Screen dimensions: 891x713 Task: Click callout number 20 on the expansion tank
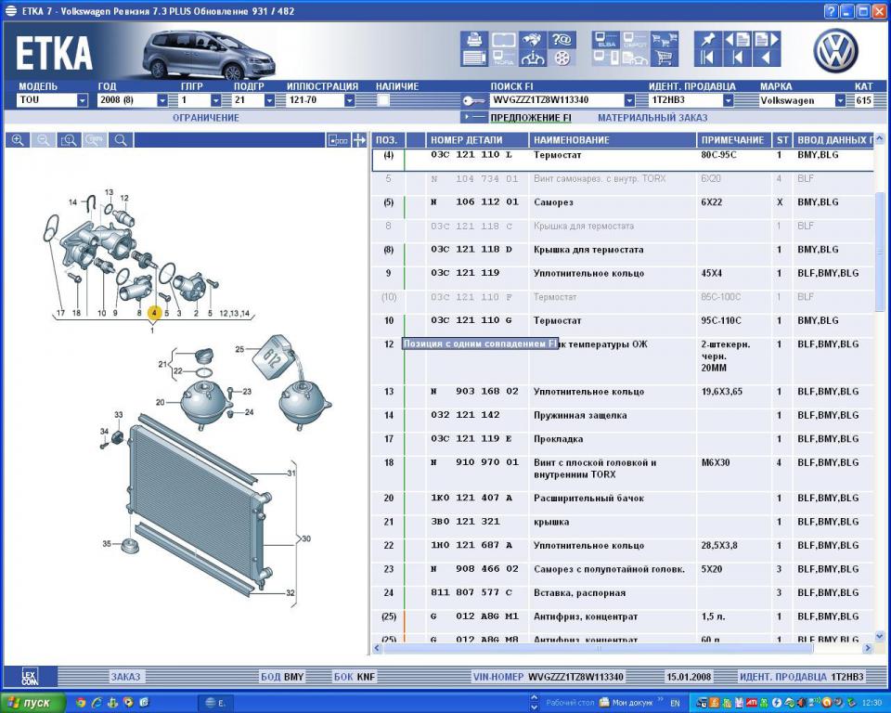(x=161, y=403)
